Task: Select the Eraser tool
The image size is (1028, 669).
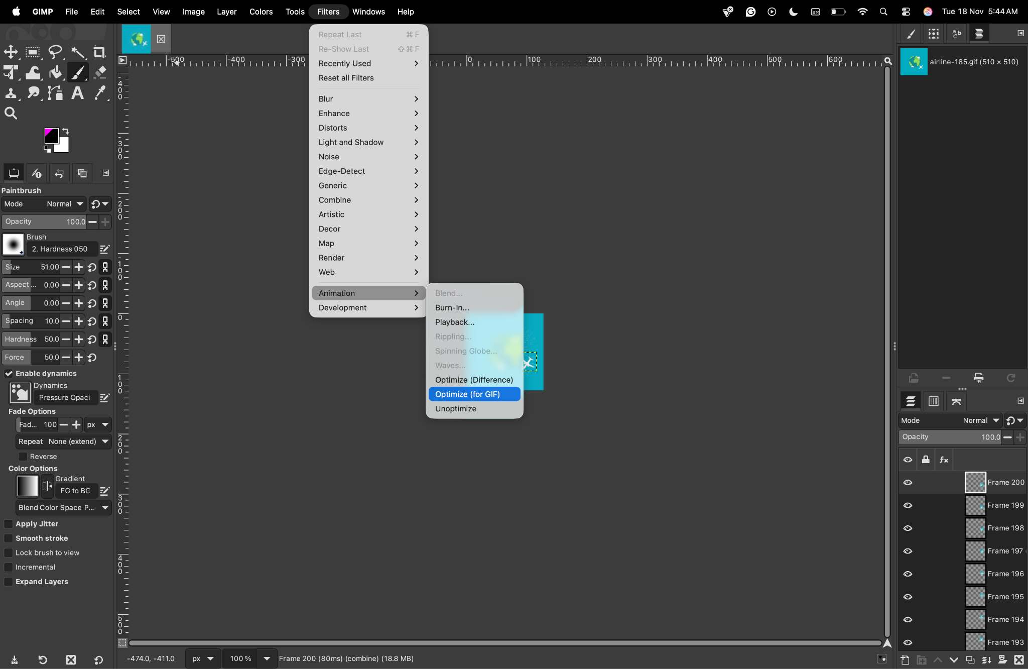Action: coord(100,72)
